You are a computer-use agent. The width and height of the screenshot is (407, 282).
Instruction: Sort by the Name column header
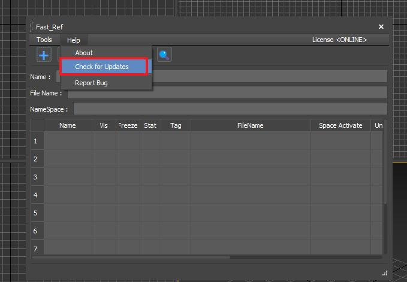pos(68,125)
